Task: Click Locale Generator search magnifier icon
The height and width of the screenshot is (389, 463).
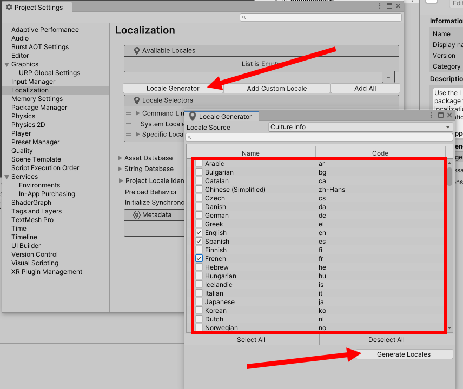Action: click(x=189, y=137)
